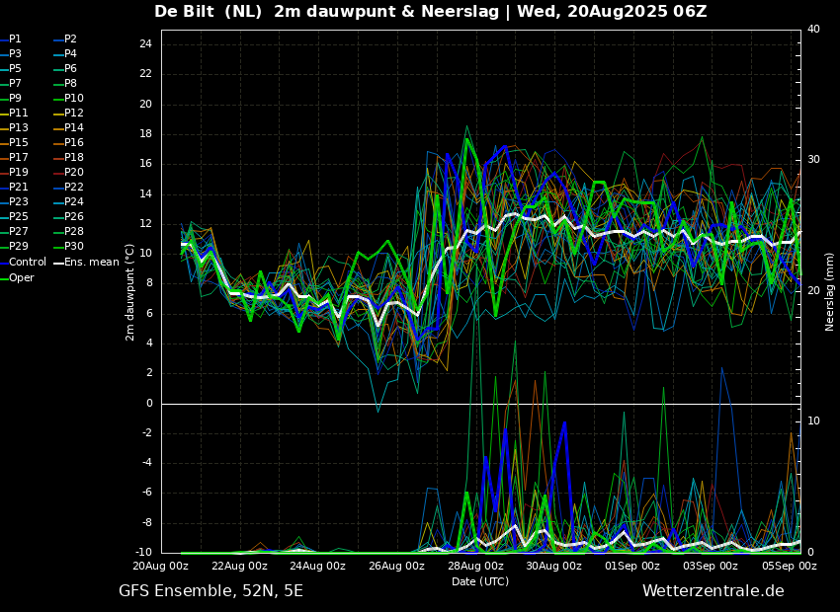The image size is (840, 612).
Task: Click the 03Sep 00z date tick
Action: tap(711, 566)
